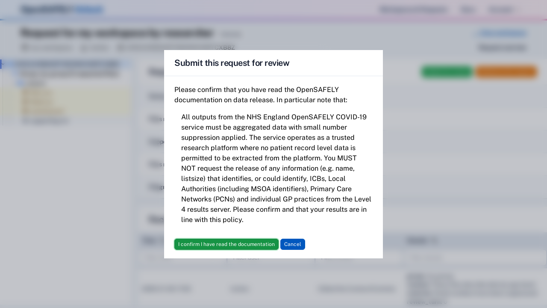Open the OpenSAFELY Airlock home link

tap(61, 9)
